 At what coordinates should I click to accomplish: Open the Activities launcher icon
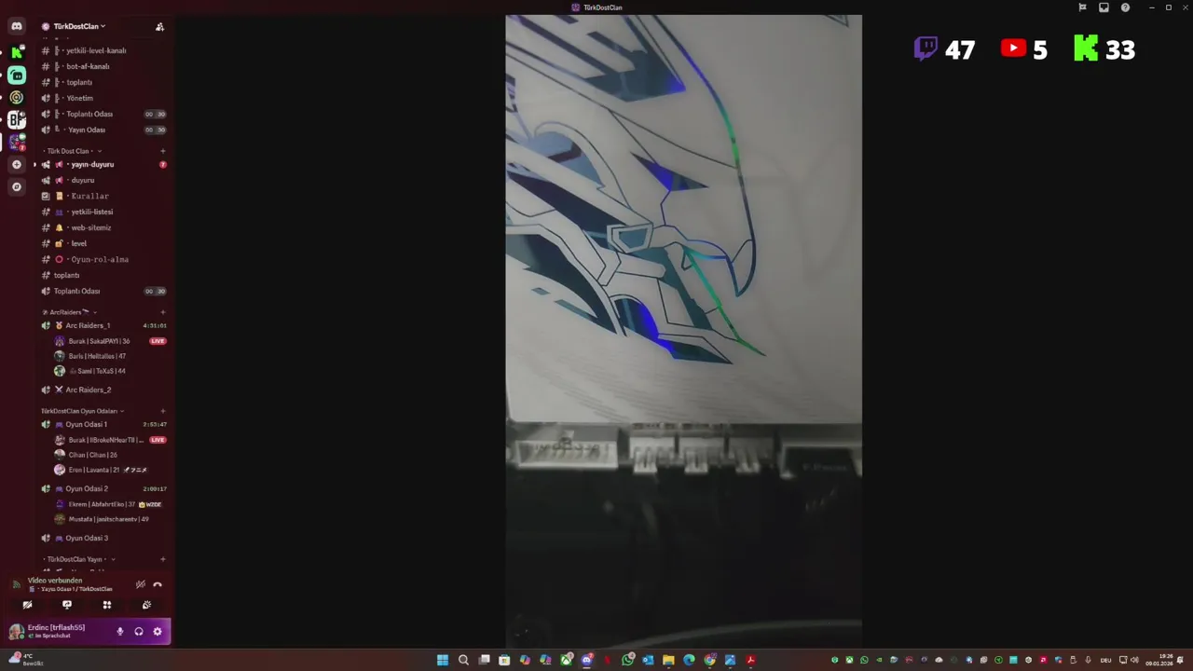(x=106, y=605)
